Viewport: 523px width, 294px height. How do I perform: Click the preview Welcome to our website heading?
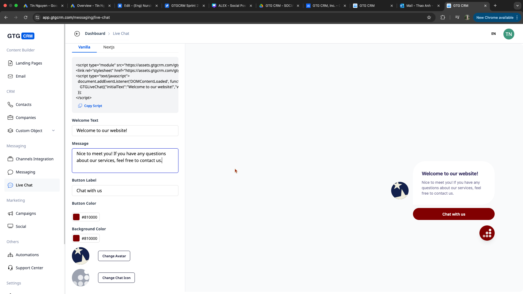click(450, 174)
